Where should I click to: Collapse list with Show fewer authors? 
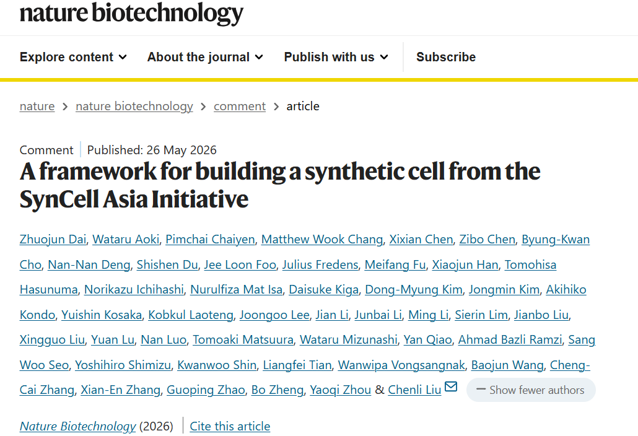[x=531, y=390]
